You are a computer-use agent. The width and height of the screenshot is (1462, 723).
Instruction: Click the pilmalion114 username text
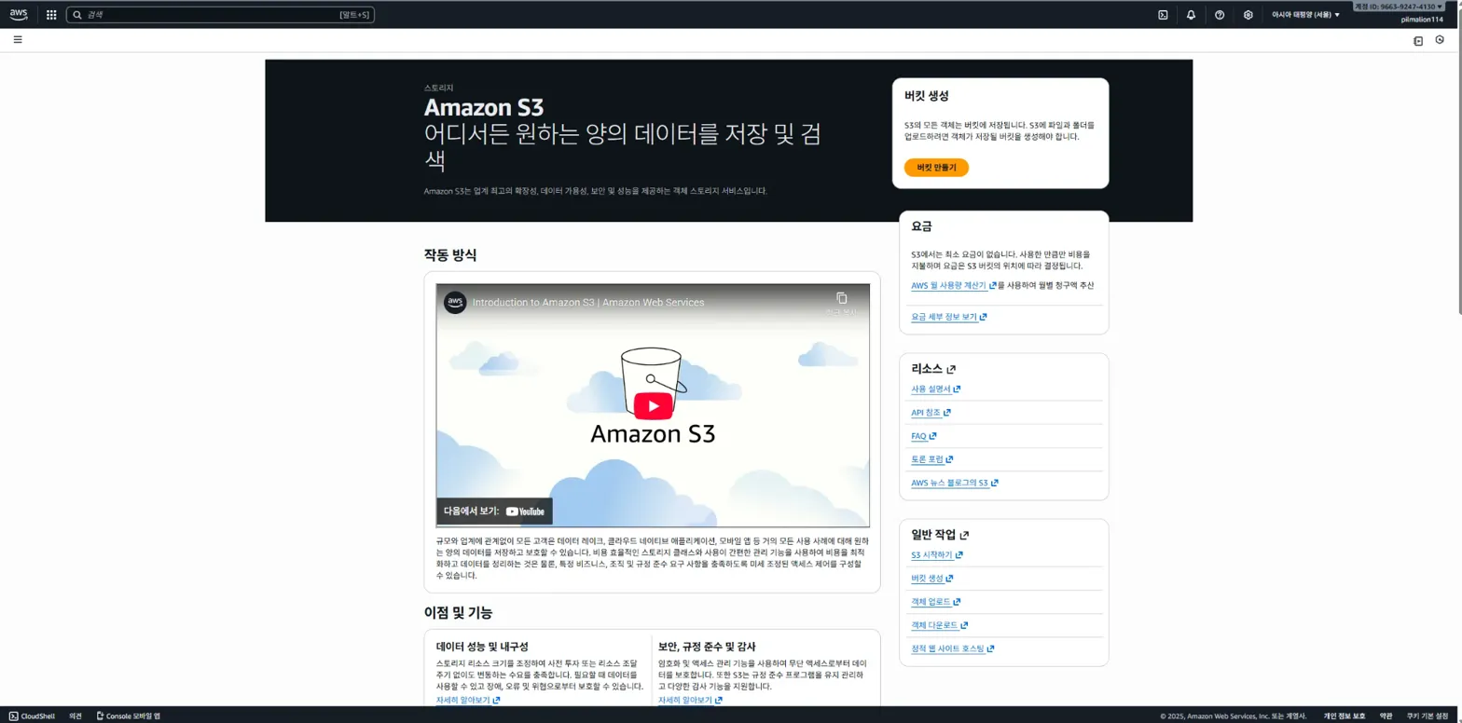1422,20
